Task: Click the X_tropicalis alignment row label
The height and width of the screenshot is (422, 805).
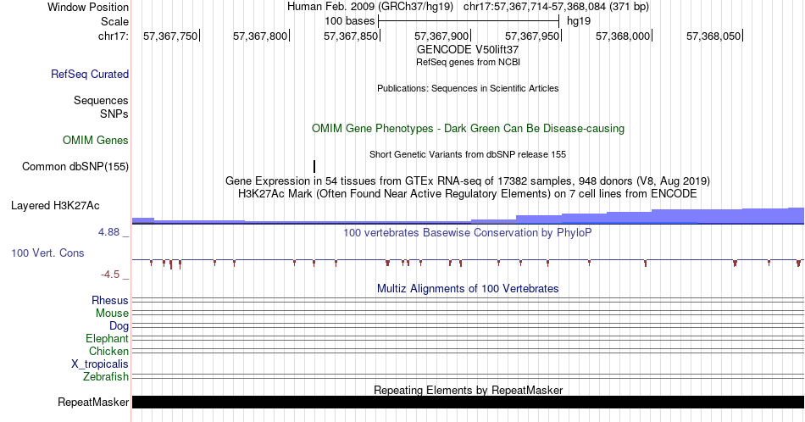Action: tap(100, 364)
